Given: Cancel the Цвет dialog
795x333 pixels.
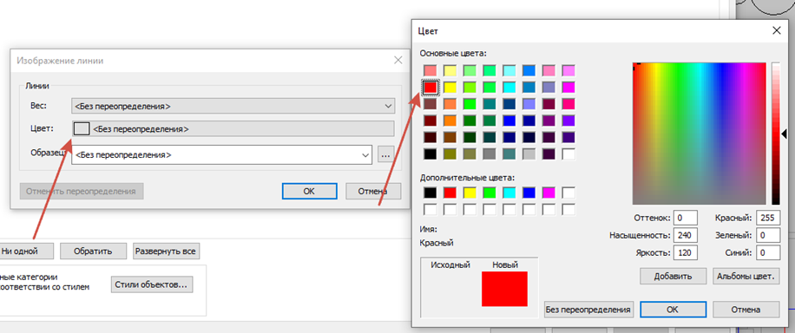Looking at the screenshot, I should coord(746,310).
